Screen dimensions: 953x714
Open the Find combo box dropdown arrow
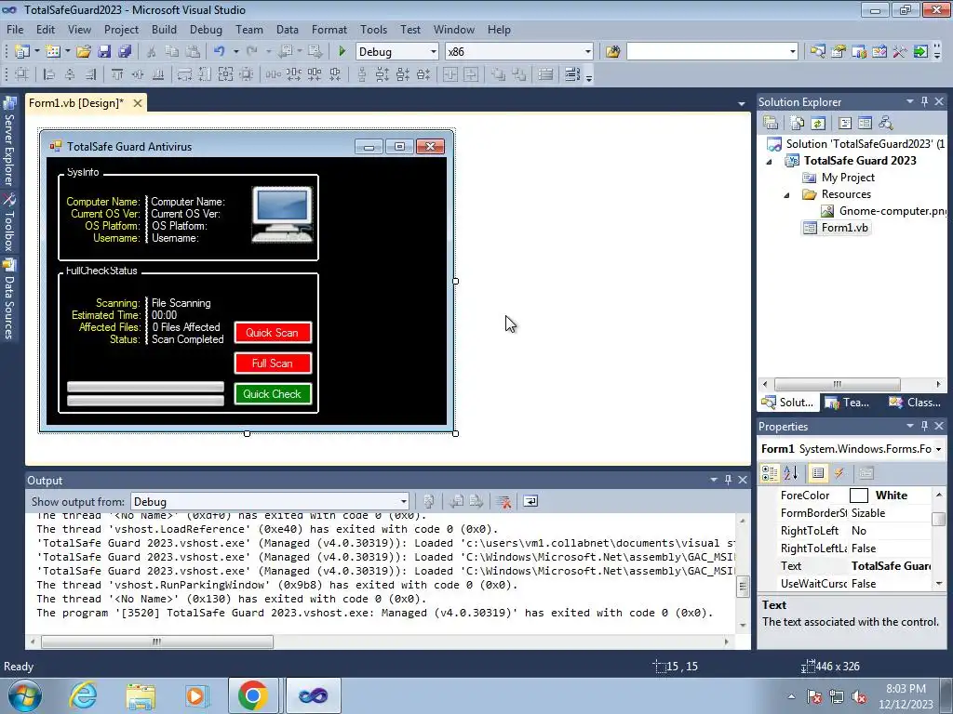792,52
